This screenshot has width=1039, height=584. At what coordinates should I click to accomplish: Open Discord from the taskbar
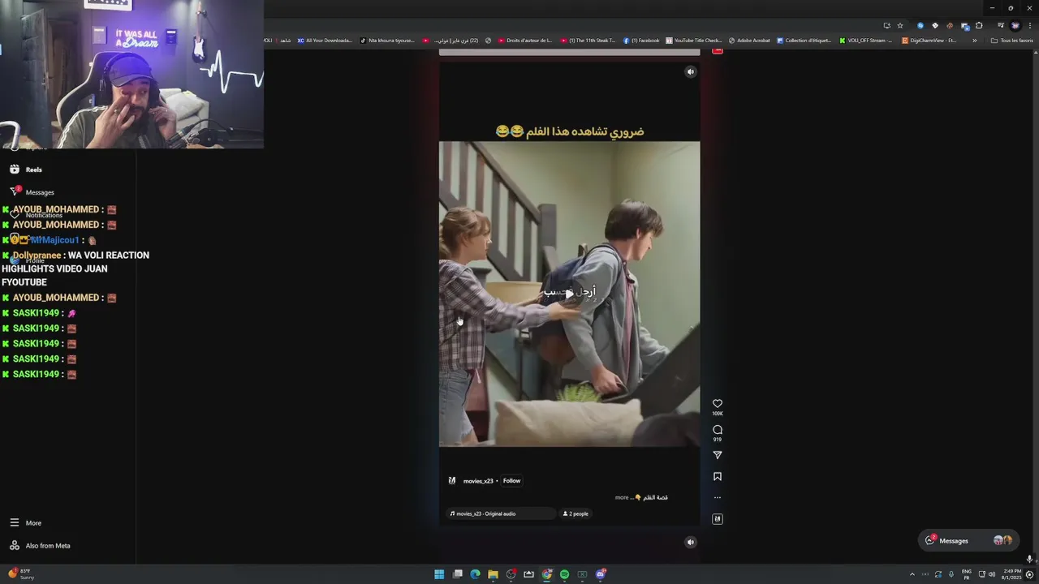coord(600,574)
